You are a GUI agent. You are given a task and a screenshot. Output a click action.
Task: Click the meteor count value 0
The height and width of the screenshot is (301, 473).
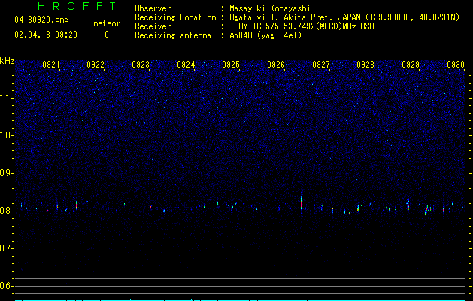pyautogui.click(x=107, y=35)
